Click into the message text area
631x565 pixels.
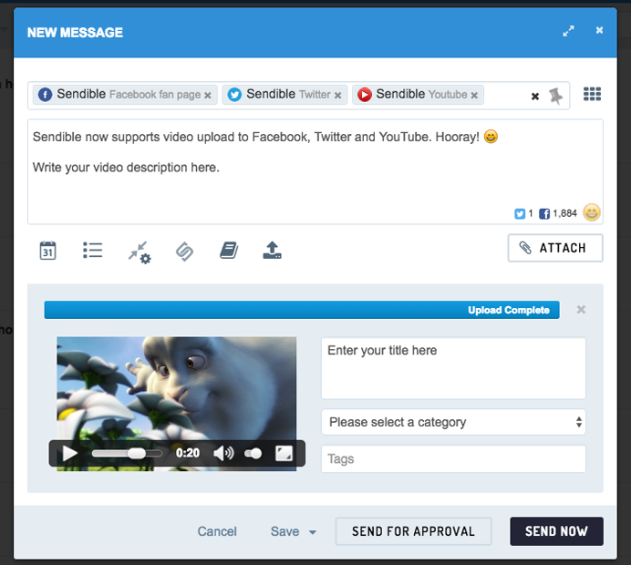(315, 171)
